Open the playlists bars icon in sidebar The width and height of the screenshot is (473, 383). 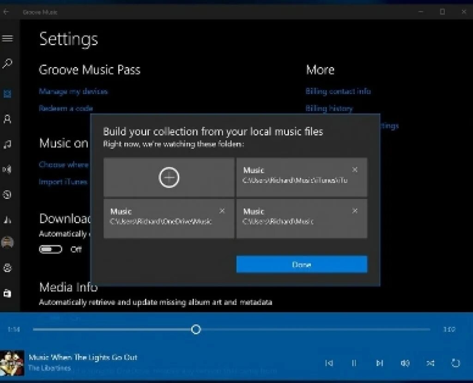(x=7, y=220)
